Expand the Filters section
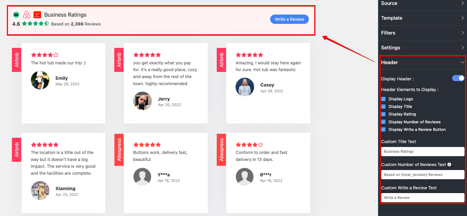 422,33
